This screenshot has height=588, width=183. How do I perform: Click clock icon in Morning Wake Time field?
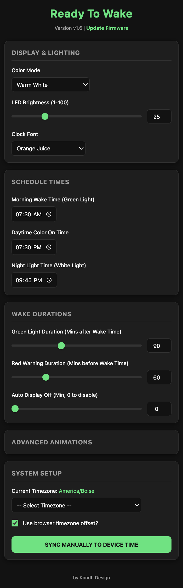click(49, 214)
